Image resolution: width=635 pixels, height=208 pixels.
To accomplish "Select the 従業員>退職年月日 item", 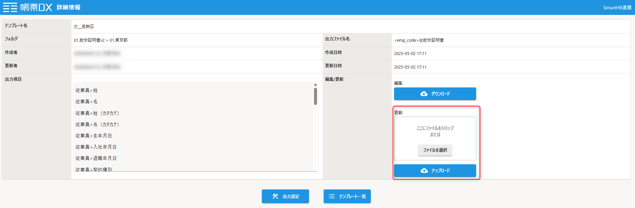I will coord(96,158).
